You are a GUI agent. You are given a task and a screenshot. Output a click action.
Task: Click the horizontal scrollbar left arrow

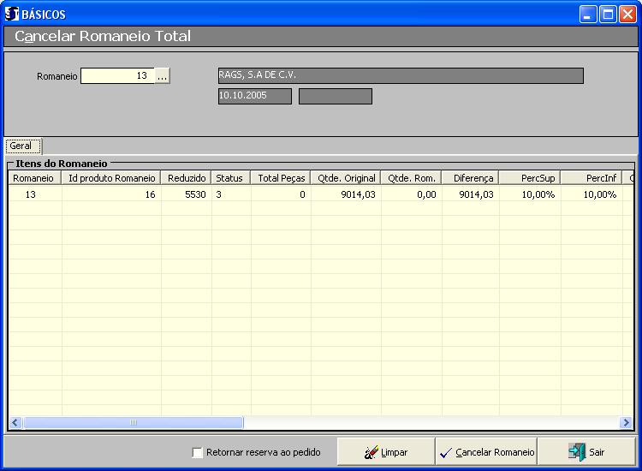coord(15,423)
